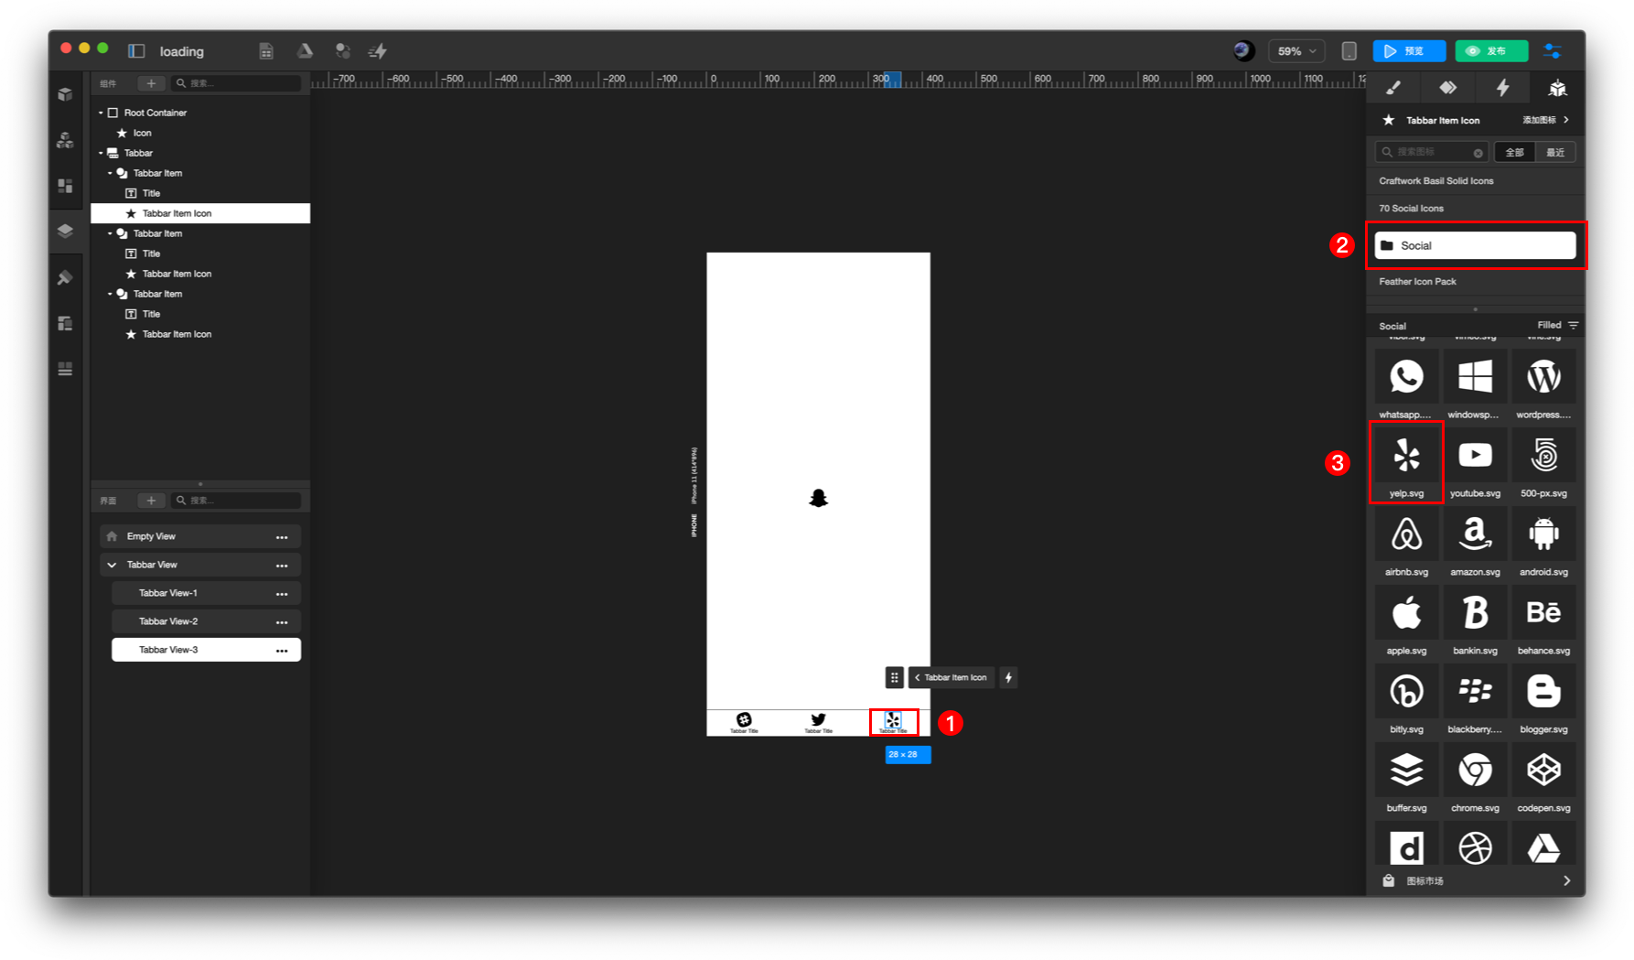Open options menu for Tabbar View-3
Image resolution: width=1634 pixels, height=960 pixels.
point(282,650)
